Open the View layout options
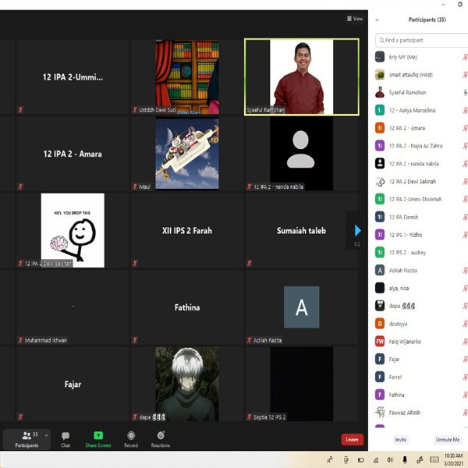 click(x=355, y=19)
